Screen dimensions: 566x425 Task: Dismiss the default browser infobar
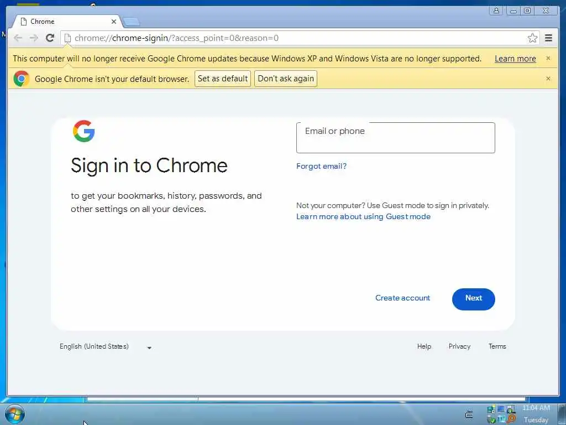tap(548, 79)
